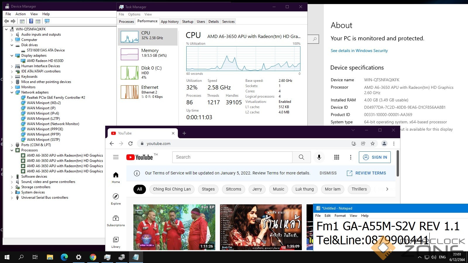Click YouTube voice search microphone icon
The width and height of the screenshot is (468, 263).
319,157
